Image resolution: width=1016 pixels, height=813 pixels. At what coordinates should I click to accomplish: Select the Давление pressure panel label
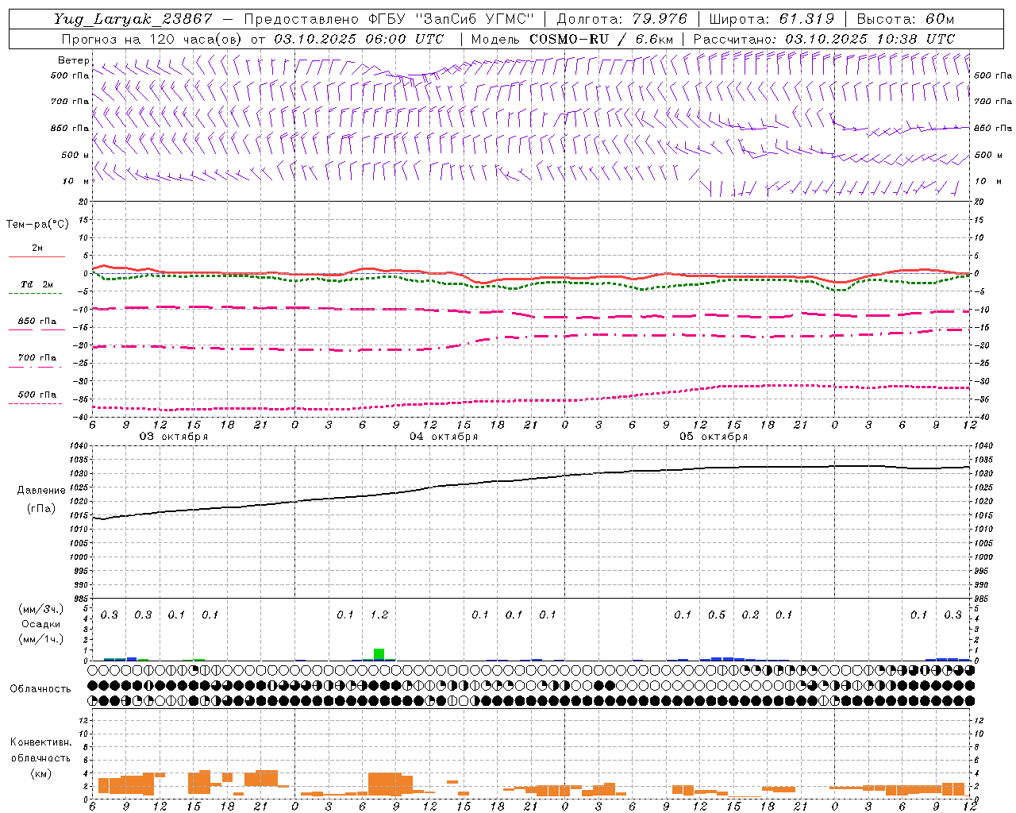(x=41, y=491)
